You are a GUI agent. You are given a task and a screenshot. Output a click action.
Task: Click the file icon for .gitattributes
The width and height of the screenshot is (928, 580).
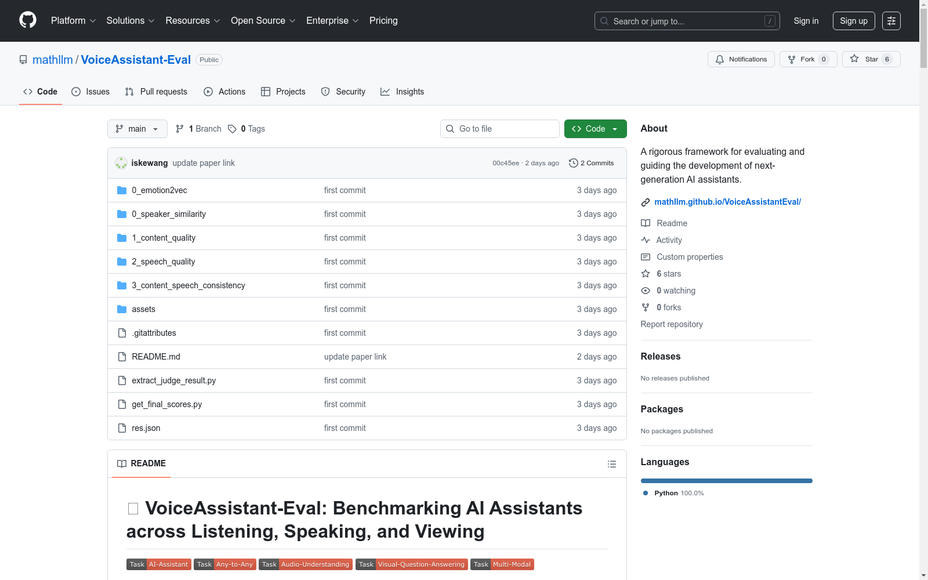122,333
